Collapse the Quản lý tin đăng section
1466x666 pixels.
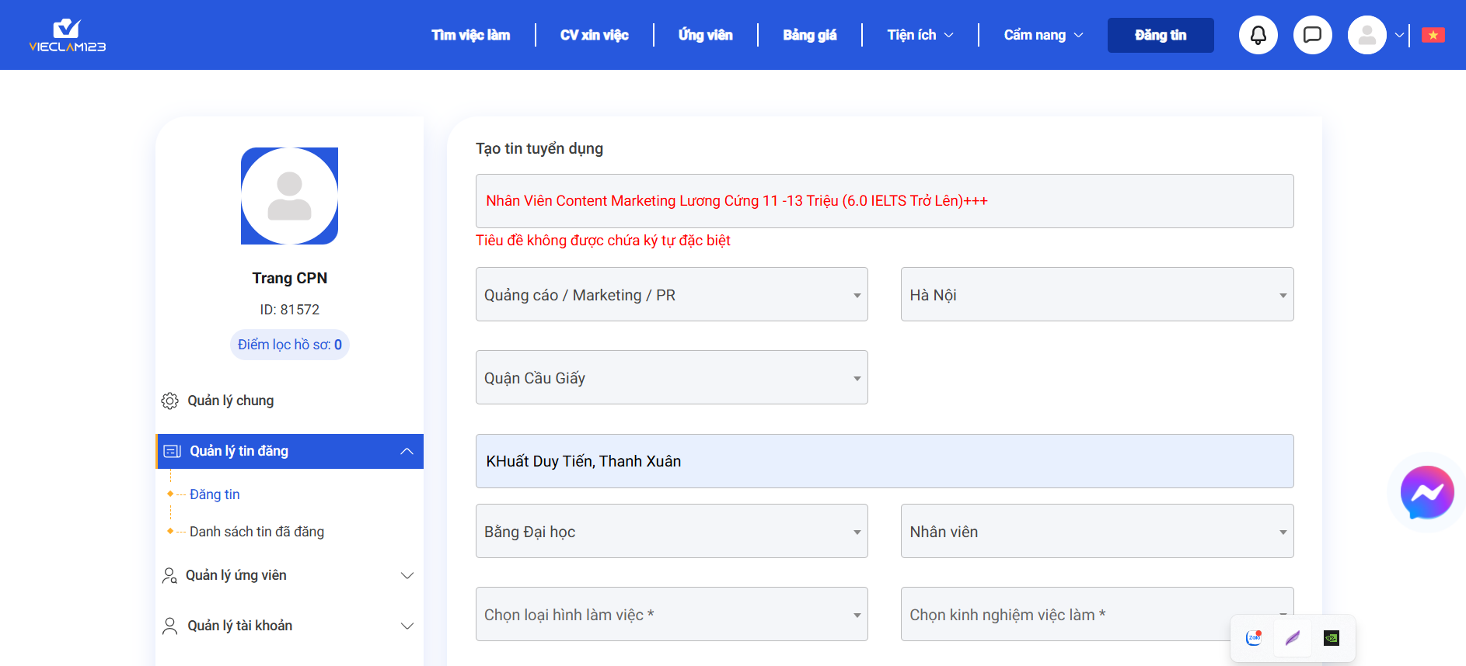[x=407, y=451]
